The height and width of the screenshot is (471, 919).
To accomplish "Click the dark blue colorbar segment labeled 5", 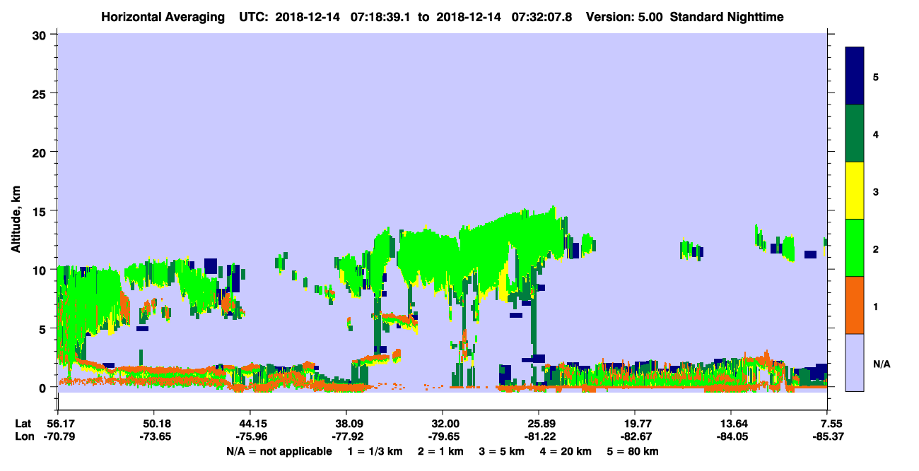I will coord(855,76).
